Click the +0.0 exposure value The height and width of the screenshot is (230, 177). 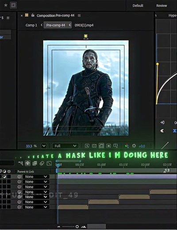[142, 146]
